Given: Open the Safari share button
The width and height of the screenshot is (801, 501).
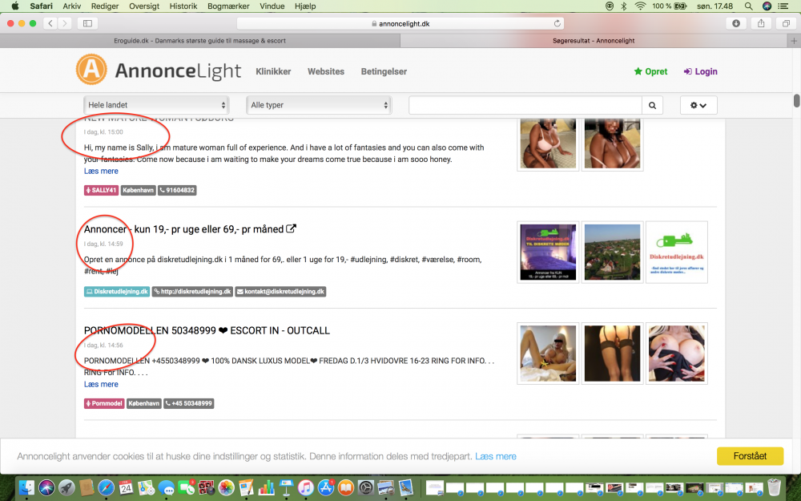Looking at the screenshot, I should point(761,23).
